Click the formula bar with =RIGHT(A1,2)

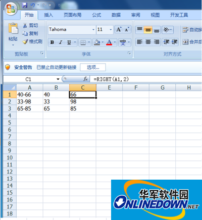point(145,79)
